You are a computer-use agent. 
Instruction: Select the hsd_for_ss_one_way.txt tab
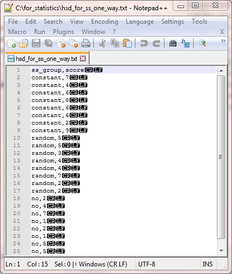coord(47,59)
